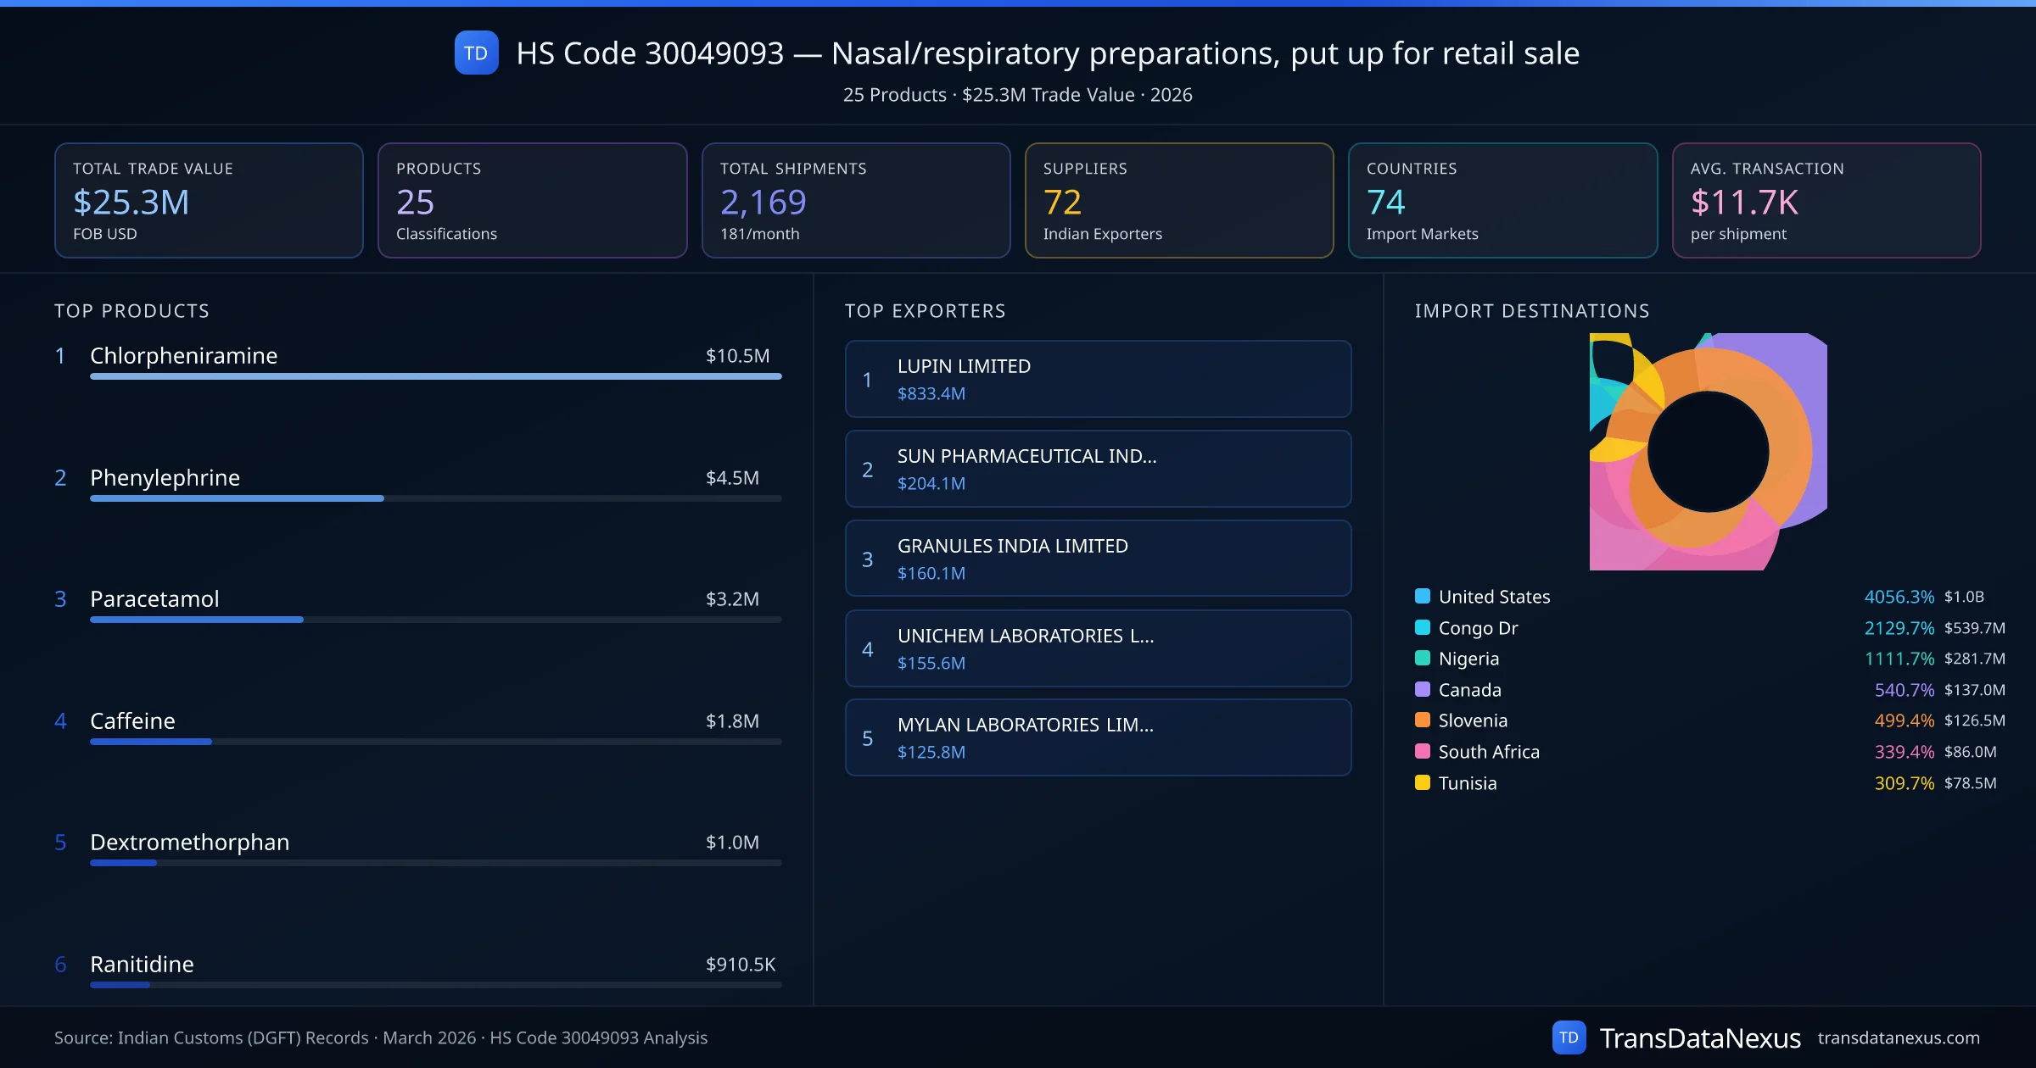
Task: Click the Avg. Transaction stat card
Action: click(x=1826, y=200)
